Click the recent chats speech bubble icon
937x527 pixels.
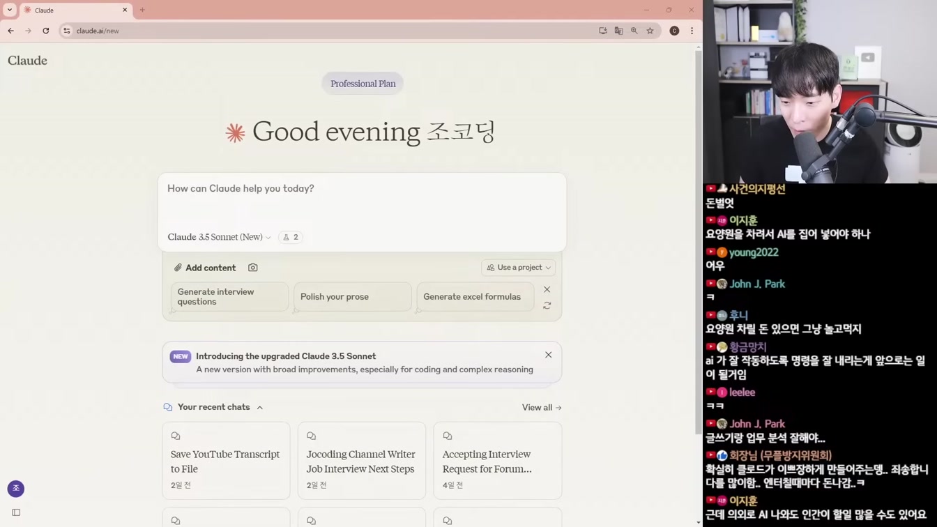tap(168, 407)
